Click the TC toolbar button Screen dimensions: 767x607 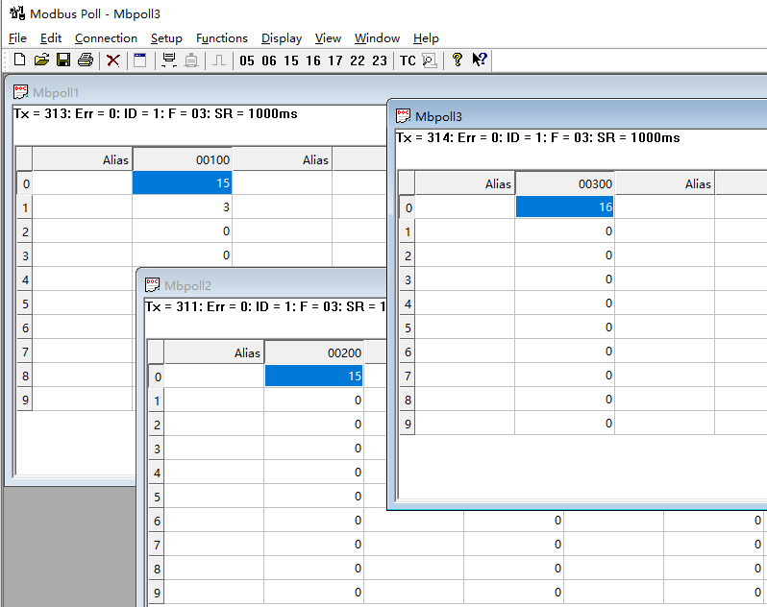pyautogui.click(x=408, y=61)
